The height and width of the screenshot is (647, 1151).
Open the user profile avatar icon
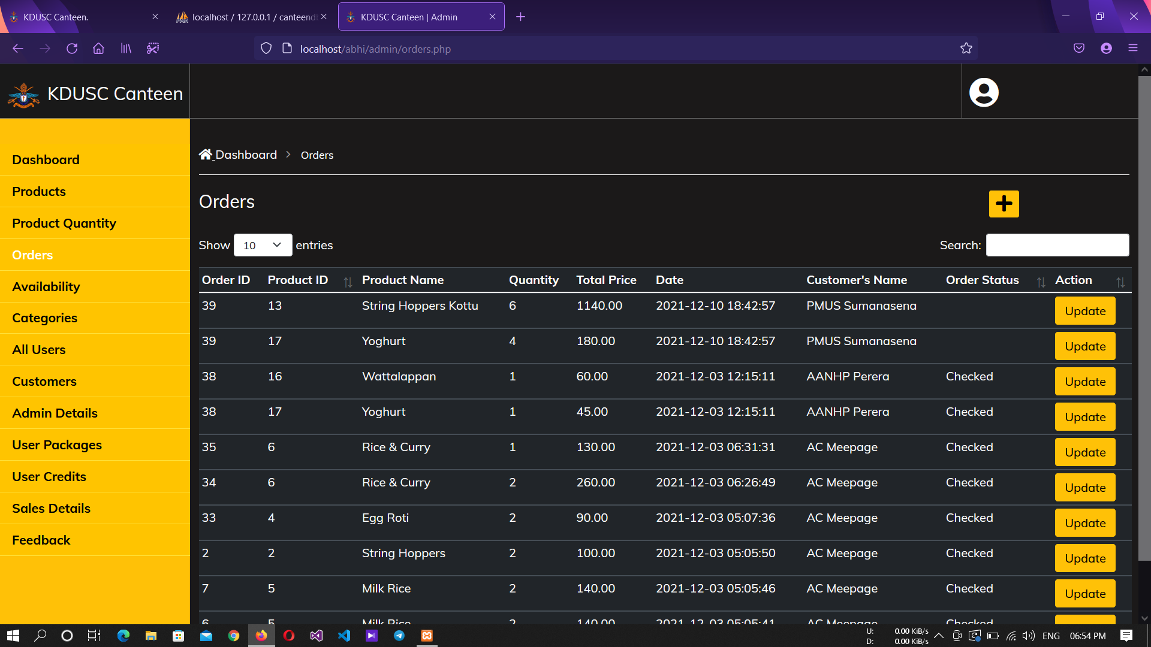(984, 92)
